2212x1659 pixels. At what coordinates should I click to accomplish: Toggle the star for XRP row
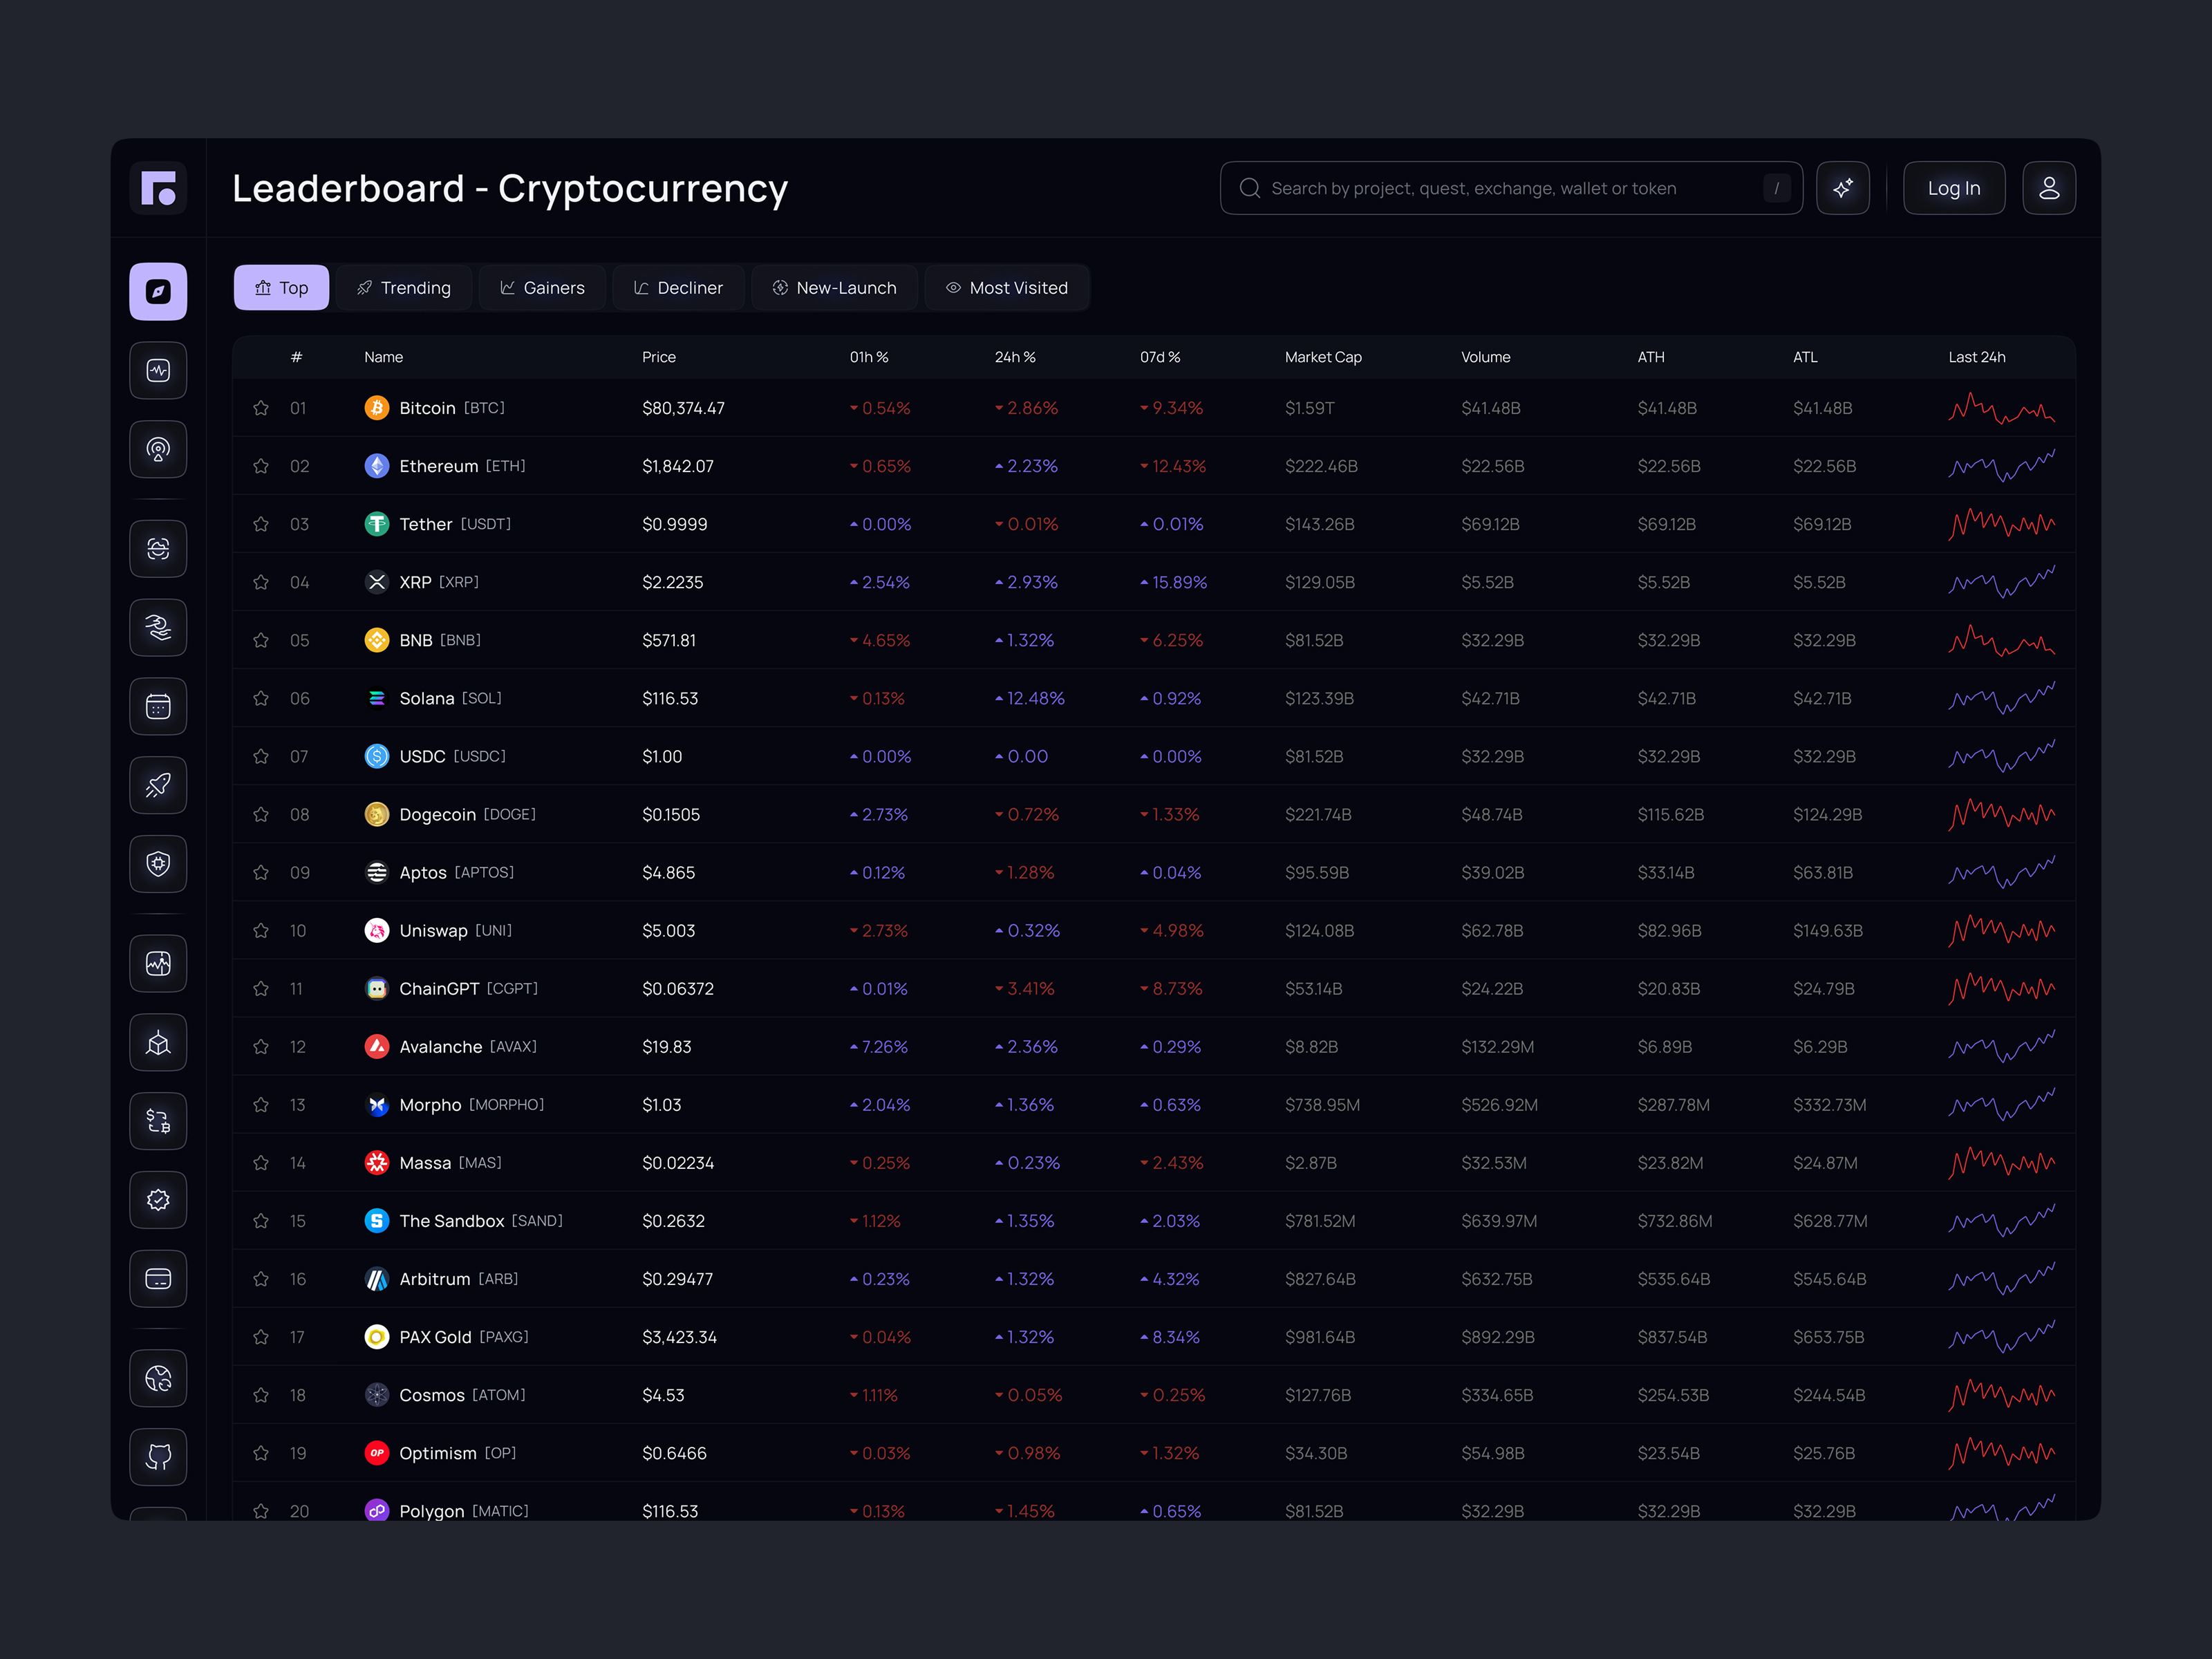pyautogui.click(x=261, y=582)
